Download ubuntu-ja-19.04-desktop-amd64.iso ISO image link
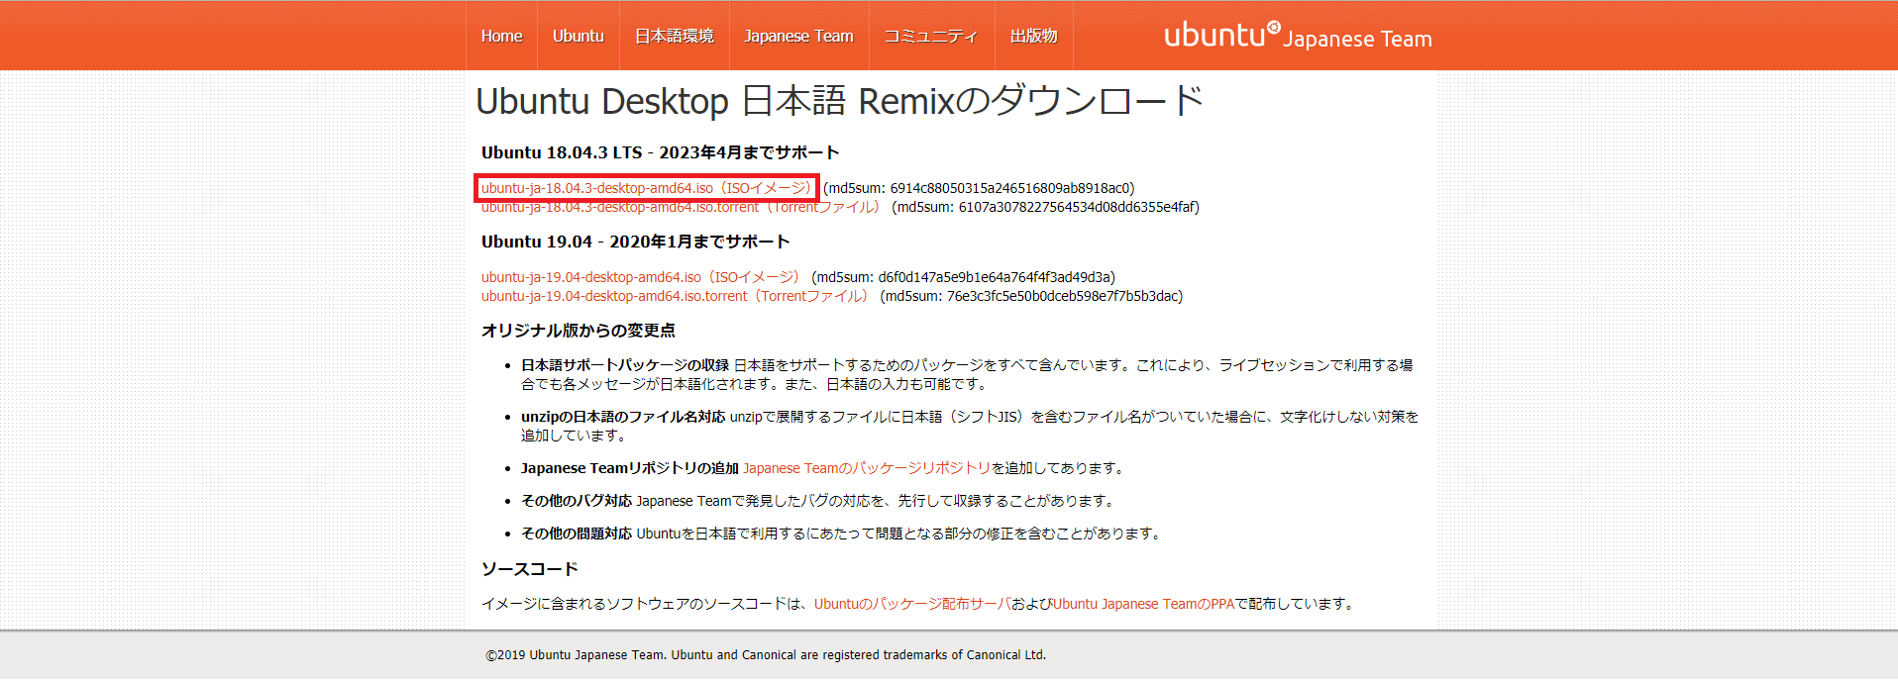The image size is (1898, 681). 640,277
